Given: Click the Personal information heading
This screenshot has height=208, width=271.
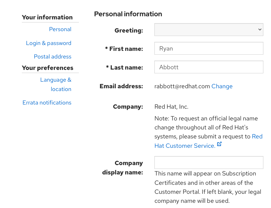Looking at the screenshot, I should [x=128, y=14].
